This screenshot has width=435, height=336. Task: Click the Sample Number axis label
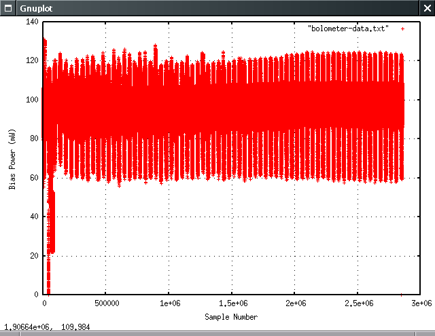[231, 317]
